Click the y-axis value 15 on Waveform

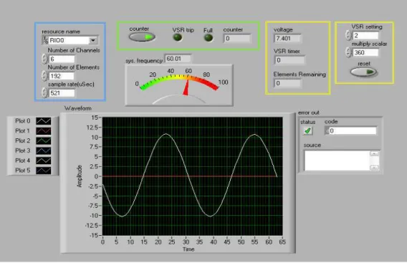point(95,118)
